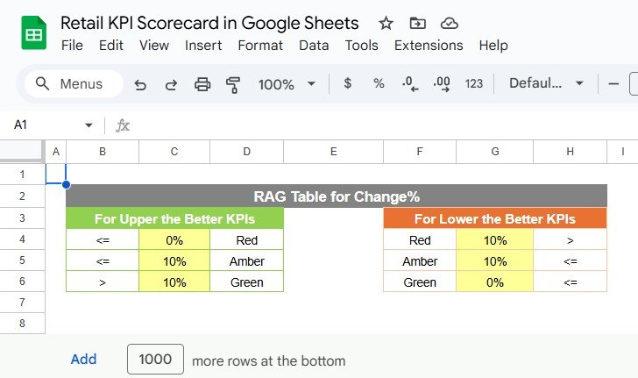The height and width of the screenshot is (378, 638).
Task: Apply currency format with dollar icon
Action: [x=348, y=84]
